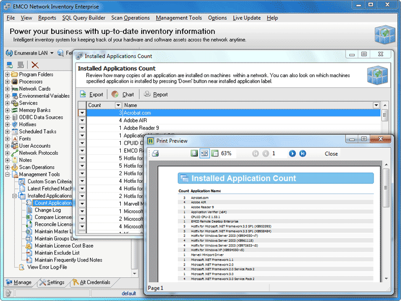401x301 pixels.
Task: Select Maintain Exclude List tree item
Action: tap(57, 252)
